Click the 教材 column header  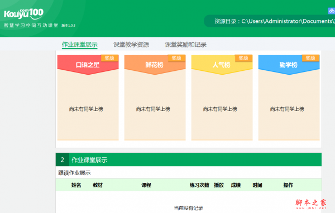[x=98, y=185]
